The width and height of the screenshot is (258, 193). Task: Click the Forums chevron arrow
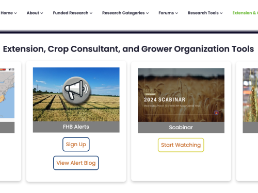(x=176, y=13)
